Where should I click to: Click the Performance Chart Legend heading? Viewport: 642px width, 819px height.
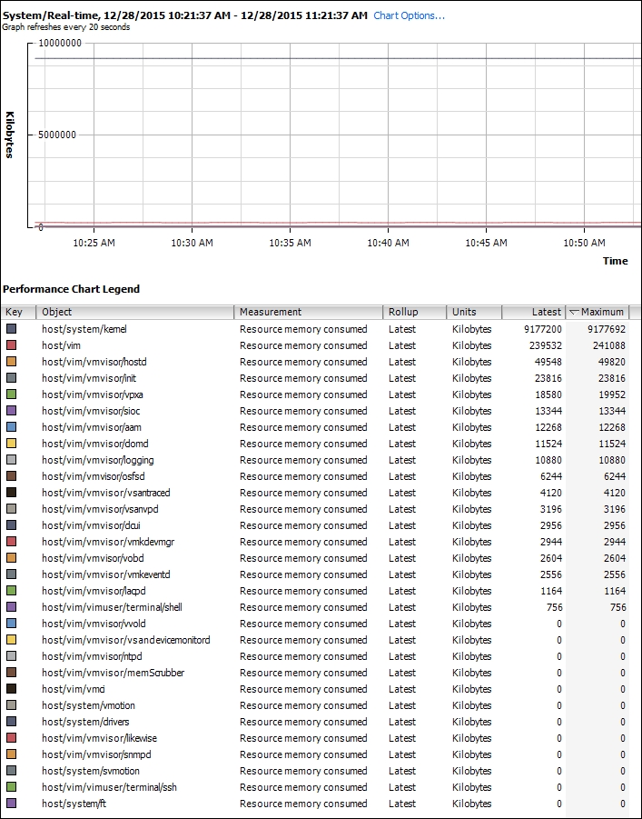coord(71,289)
